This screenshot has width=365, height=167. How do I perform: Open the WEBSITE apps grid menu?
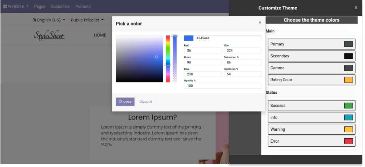pos(16,7)
